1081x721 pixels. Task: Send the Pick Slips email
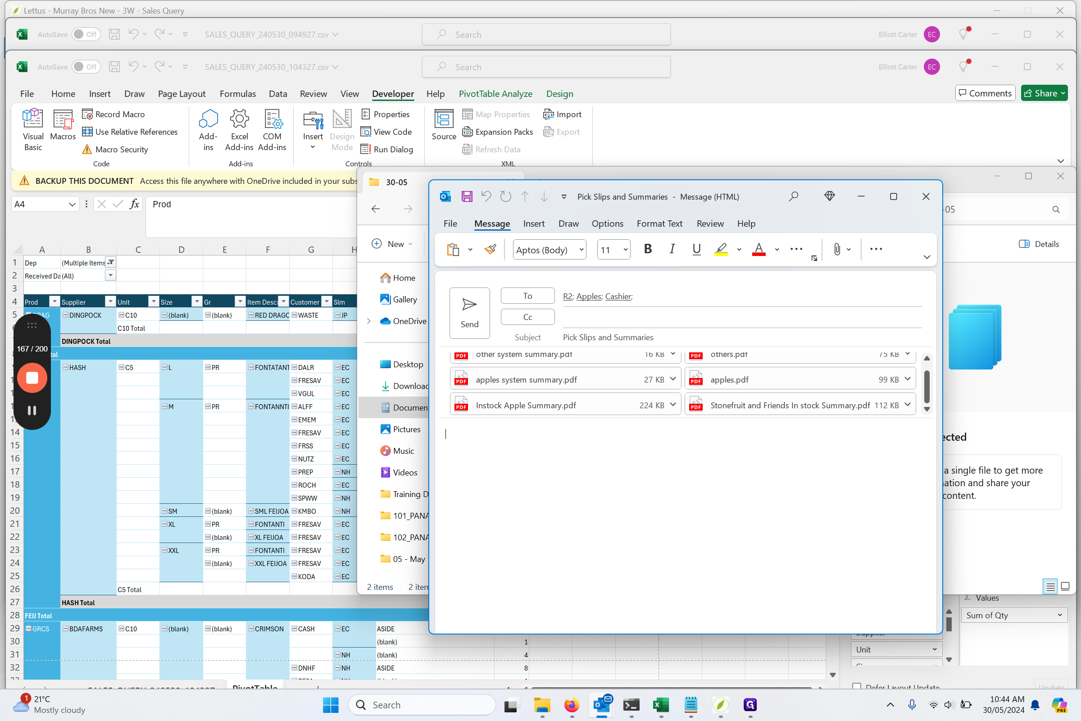tap(469, 313)
